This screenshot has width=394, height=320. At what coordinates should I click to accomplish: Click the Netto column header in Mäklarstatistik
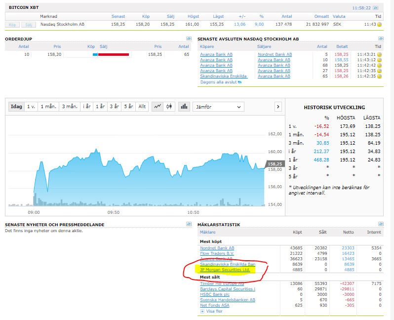coord(348,232)
